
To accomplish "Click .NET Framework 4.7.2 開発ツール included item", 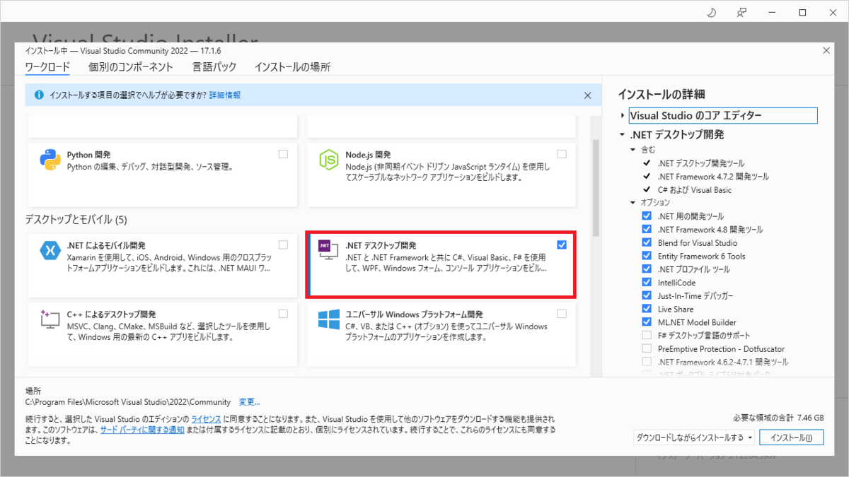I will click(713, 177).
